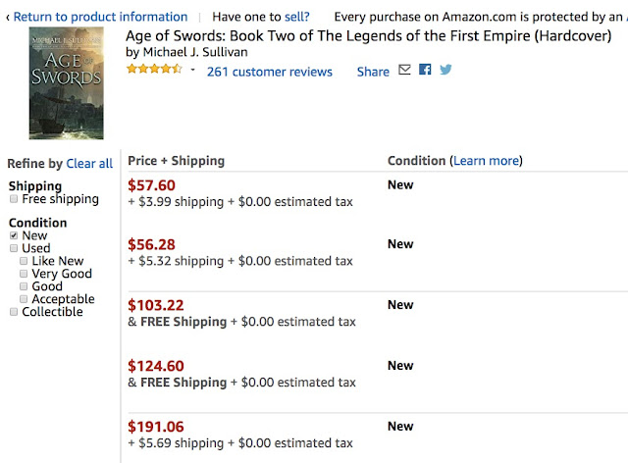Share this book on Twitter
The width and height of the screenshot is (628, 463).
445,71
